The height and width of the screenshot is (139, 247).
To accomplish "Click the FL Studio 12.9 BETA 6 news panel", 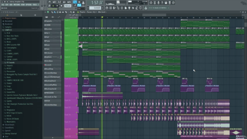I will coord(159,8).
